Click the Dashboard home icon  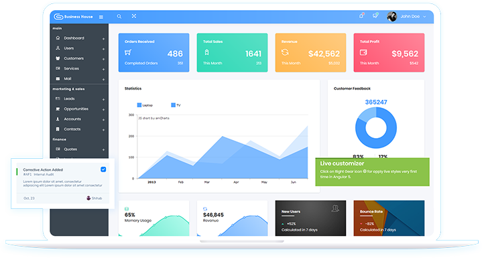click(58, 38)
